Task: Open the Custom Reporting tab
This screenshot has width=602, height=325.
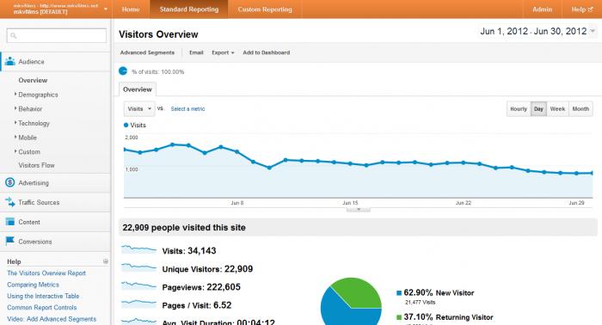Action: coord(265,9)
